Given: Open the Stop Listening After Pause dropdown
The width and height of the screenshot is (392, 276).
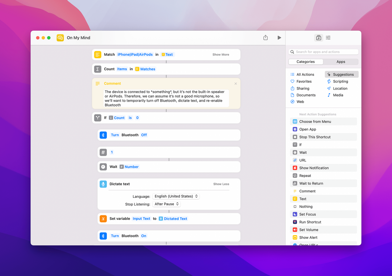Looking at the screenshot, I should click(x=166, y=204).
